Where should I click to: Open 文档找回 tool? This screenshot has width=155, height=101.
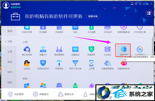pyautogui.click(x=59, y=30)
